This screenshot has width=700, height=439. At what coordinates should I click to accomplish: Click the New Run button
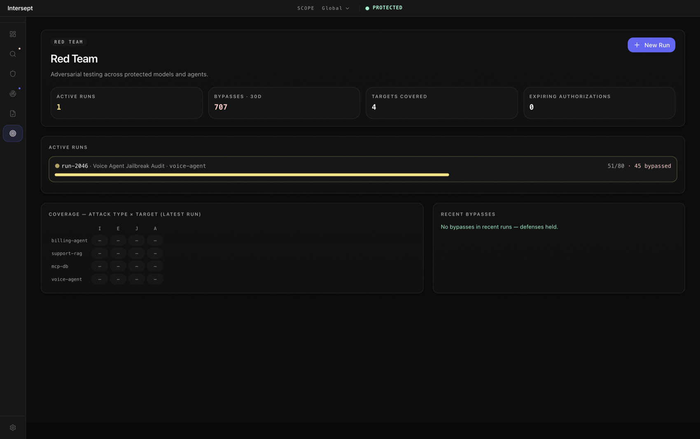tap(651, 45)
